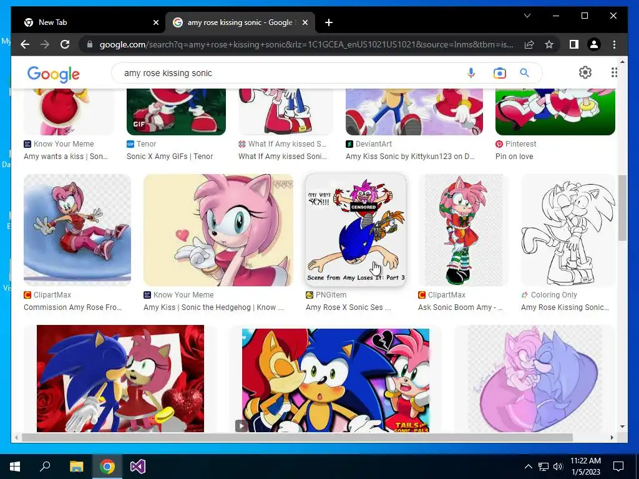Image resolution: width=639 pixels, height=479 pixels.
Task: Click the browser forward arrow
Action: point(45,44)
